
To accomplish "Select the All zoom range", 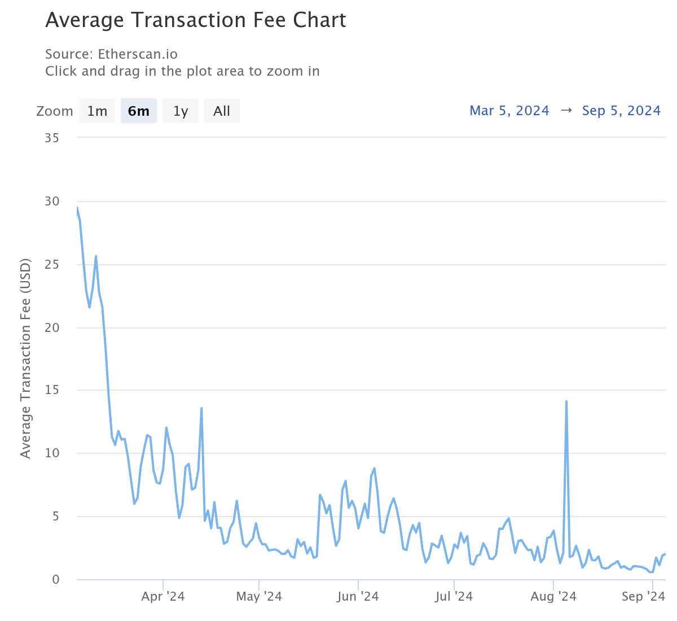I will (x=222, y=111).
